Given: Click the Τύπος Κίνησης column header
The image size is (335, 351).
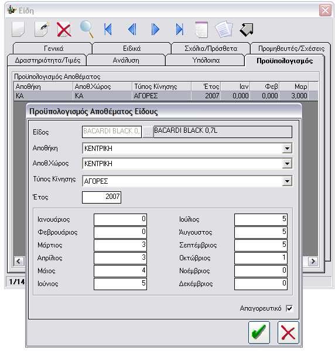Looking at the screenshot, I should [x=162, y=87].
